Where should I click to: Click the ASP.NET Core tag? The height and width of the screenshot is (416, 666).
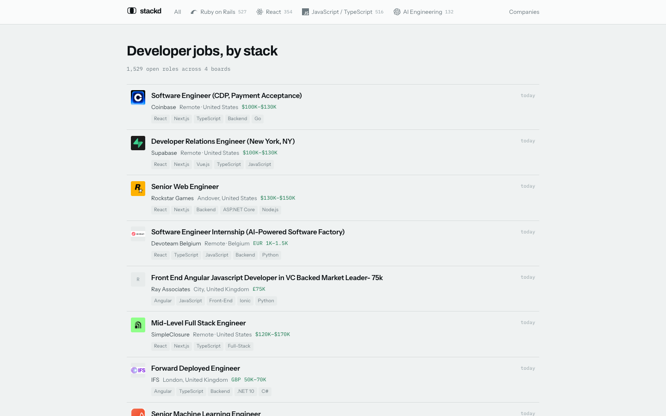tap(239, 210)
